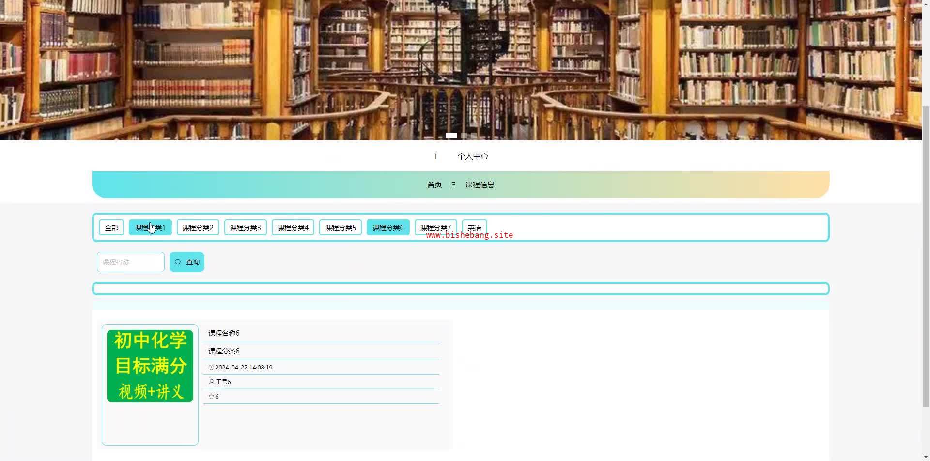This screenshot has height=461, width=930.
Task: Click the course category text 课程分类6
Action: pos(224,351)
